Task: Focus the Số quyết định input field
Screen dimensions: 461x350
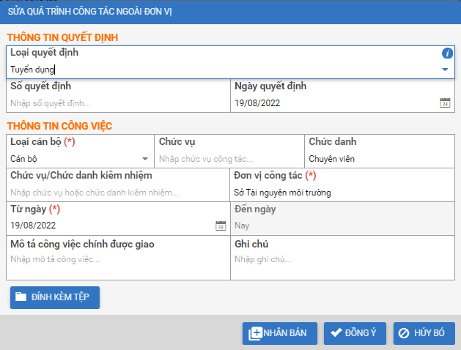Action: (117, 103)
